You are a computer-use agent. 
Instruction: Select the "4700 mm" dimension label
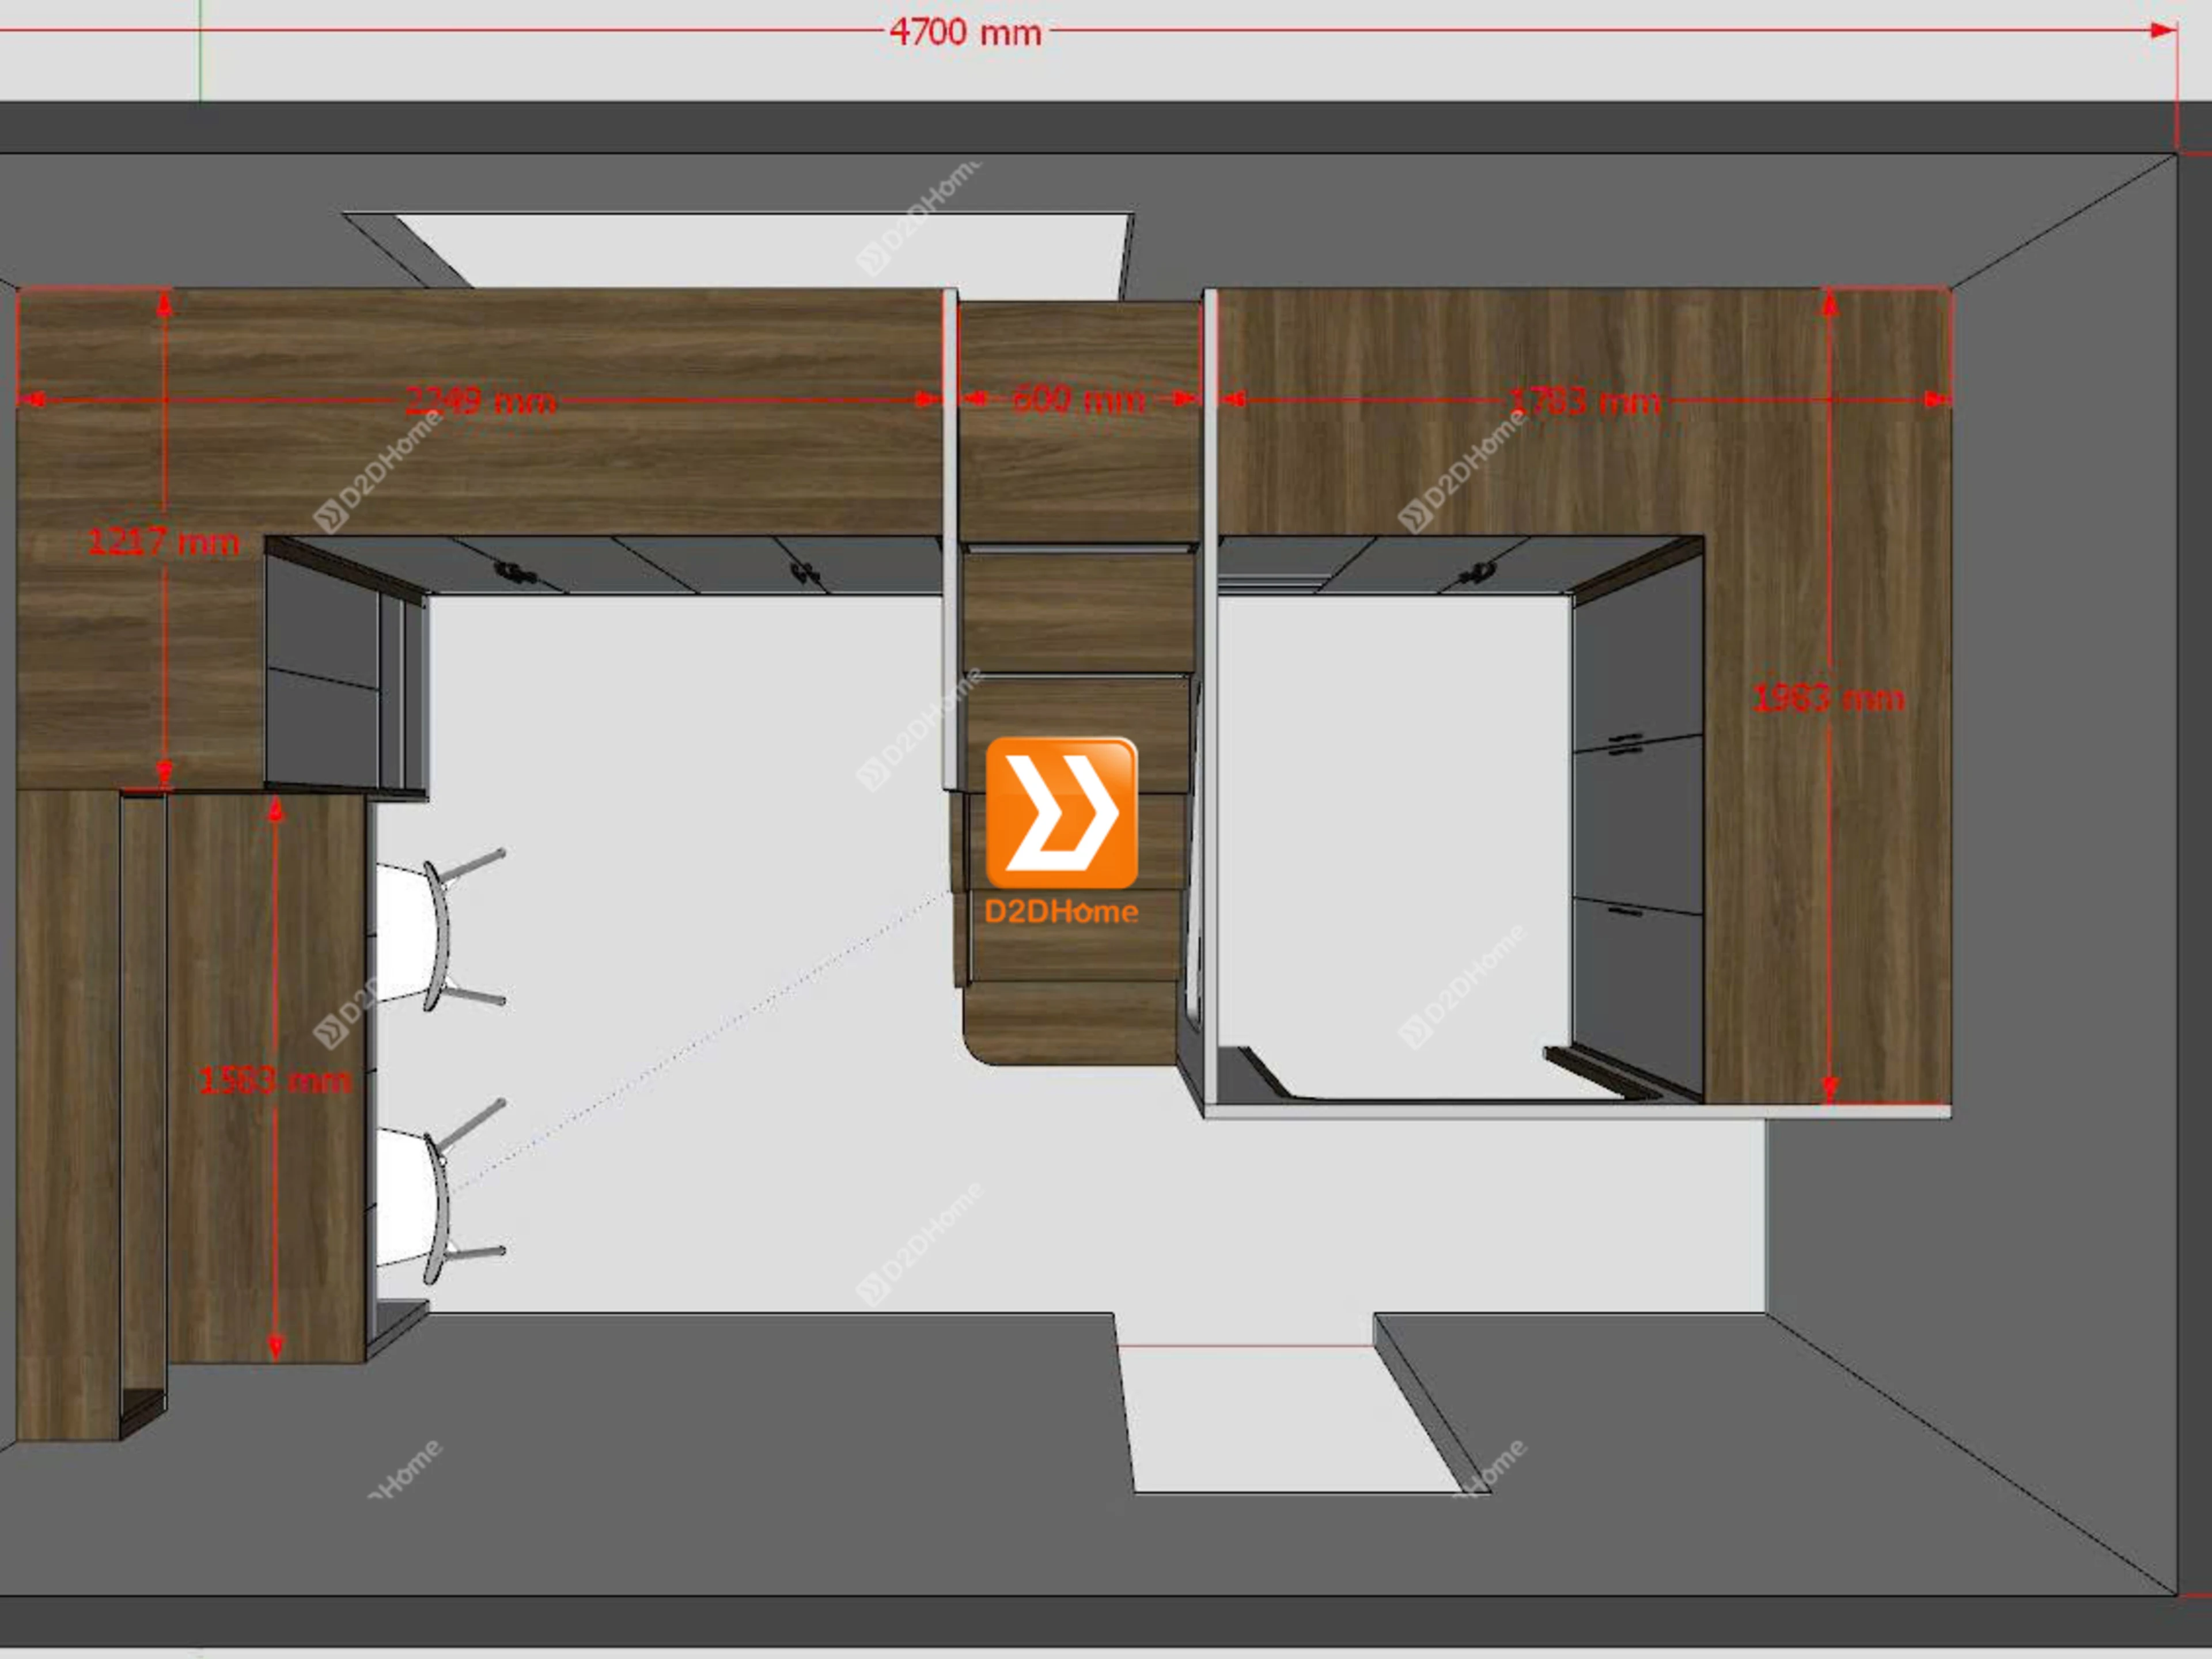click(x=965, y=32)
